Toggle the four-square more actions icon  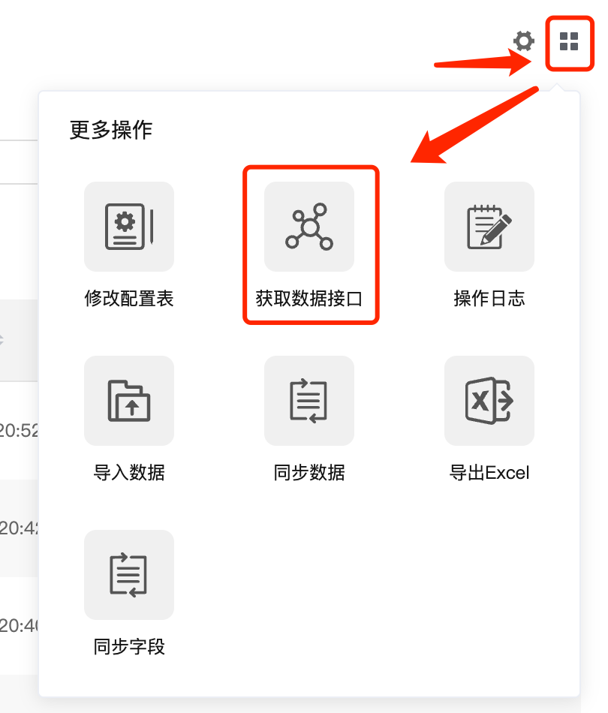click(x=569, y=41)
